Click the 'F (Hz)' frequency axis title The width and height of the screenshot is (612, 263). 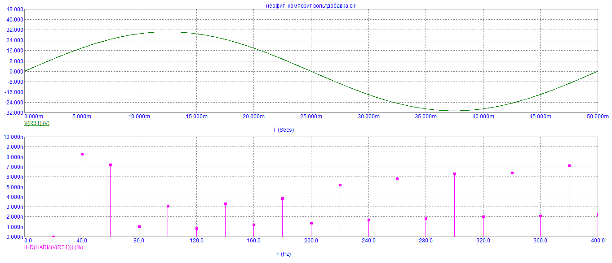283,254
